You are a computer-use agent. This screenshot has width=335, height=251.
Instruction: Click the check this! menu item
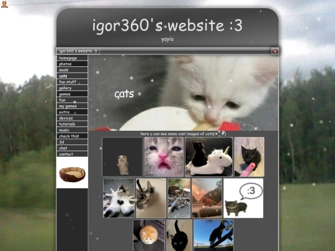(72, 136)
